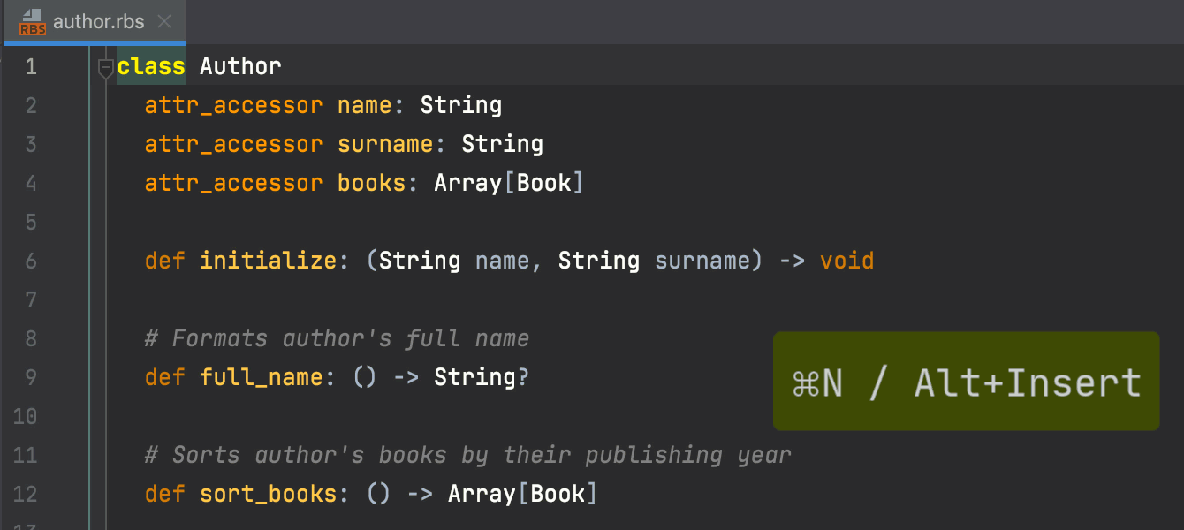1184x530 pixels.
Task: Place cursor on the name attribute
Action: (x=364, y=106)
